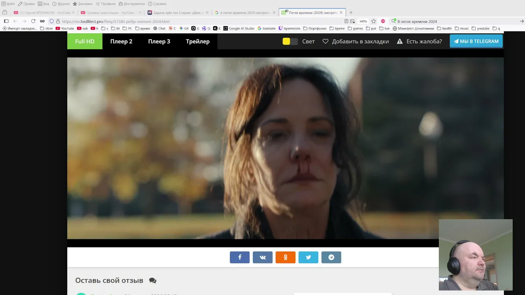Open the Журнал menu
Screen dimensions: 525x295
tap(61, 4)
